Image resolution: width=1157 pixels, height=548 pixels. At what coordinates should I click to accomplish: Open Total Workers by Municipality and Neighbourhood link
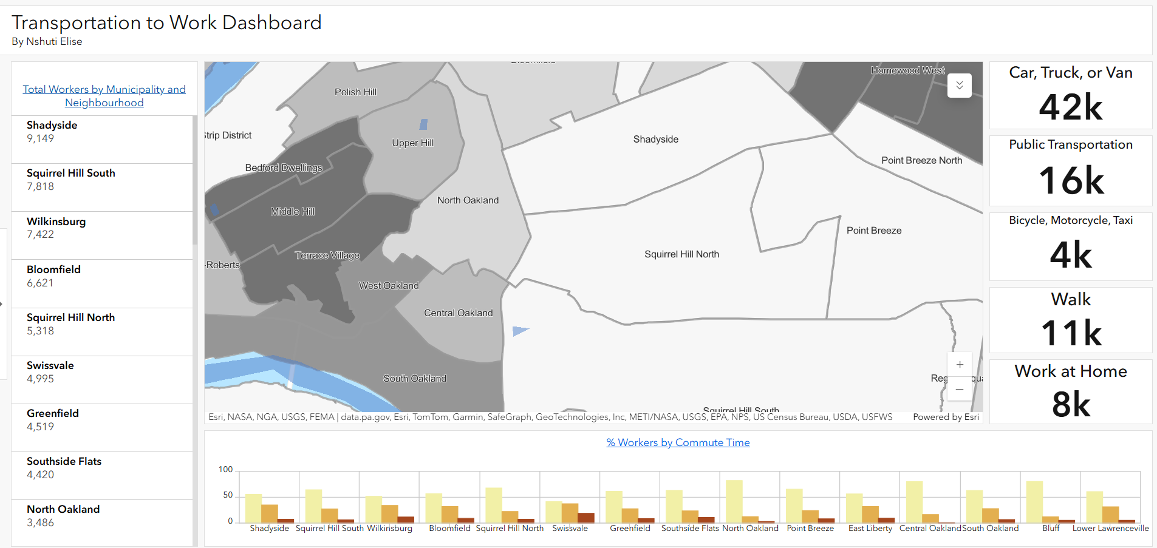click(104, 95)
